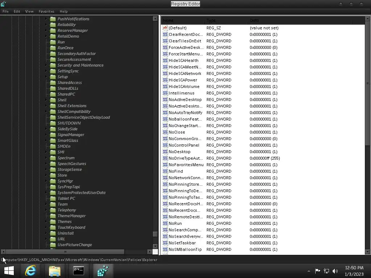Click the DWORD icon for HideSCAHealth
Image resolution: width=371 pixels, height=278 pixels.
[165, 60]
